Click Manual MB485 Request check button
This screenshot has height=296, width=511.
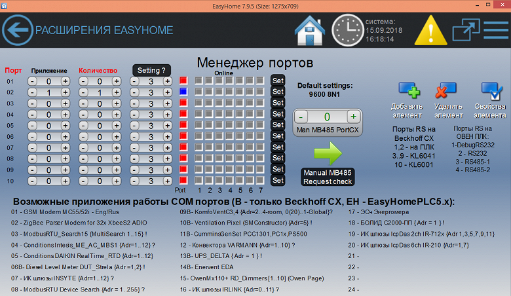tap(328, 177)
